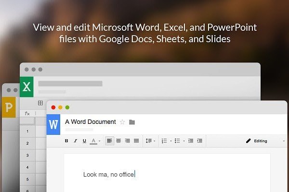Decrease the paragraph indent
This screenshot has height=192, width=289.
pyautogui.click(x=191, y=141)
